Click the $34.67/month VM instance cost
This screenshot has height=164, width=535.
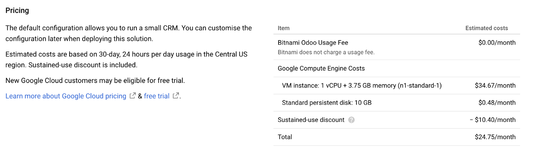click(495, 86)
